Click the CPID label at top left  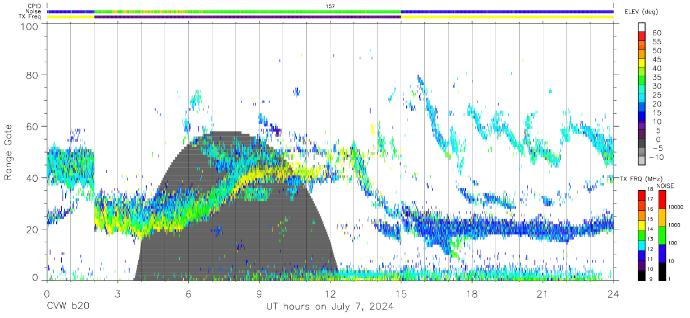(x=35, y=6)
